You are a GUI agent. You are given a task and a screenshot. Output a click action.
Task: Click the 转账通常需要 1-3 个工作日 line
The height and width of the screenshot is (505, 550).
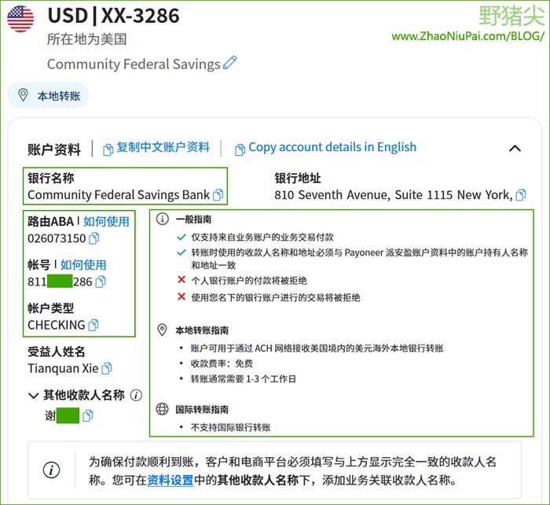click(x=244, y=379)
